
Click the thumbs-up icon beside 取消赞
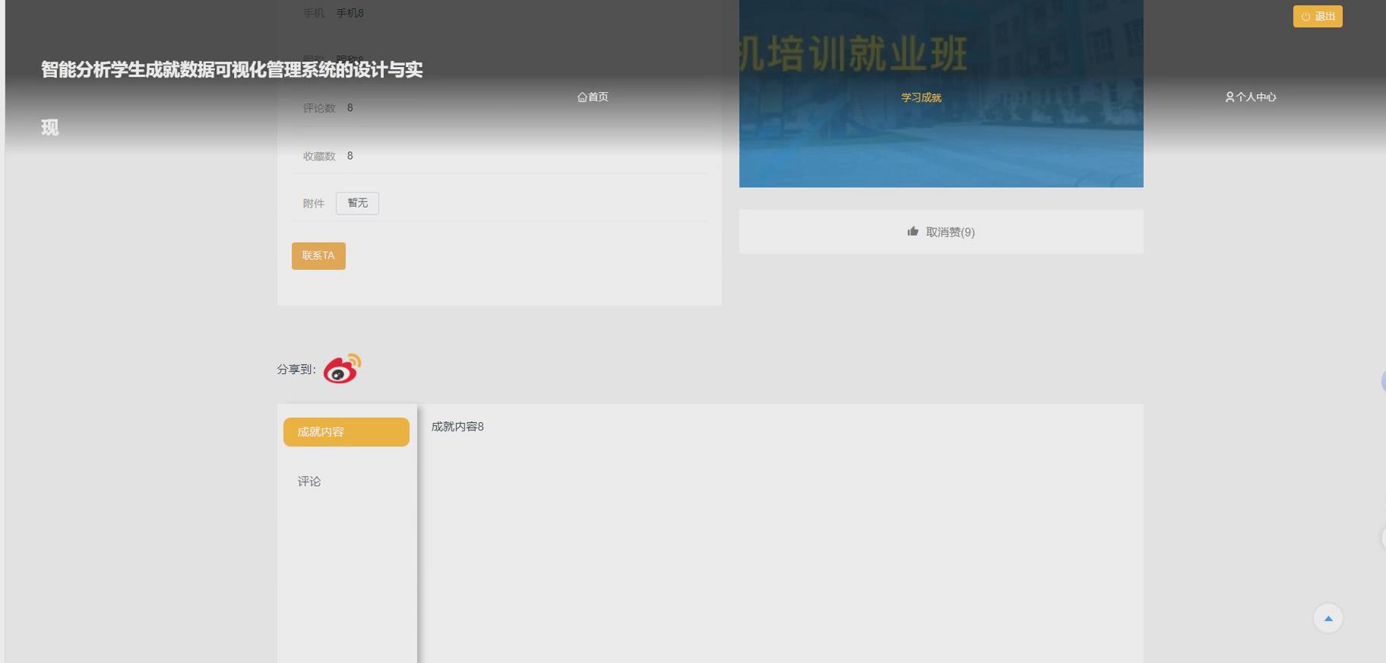click(913, 231)
